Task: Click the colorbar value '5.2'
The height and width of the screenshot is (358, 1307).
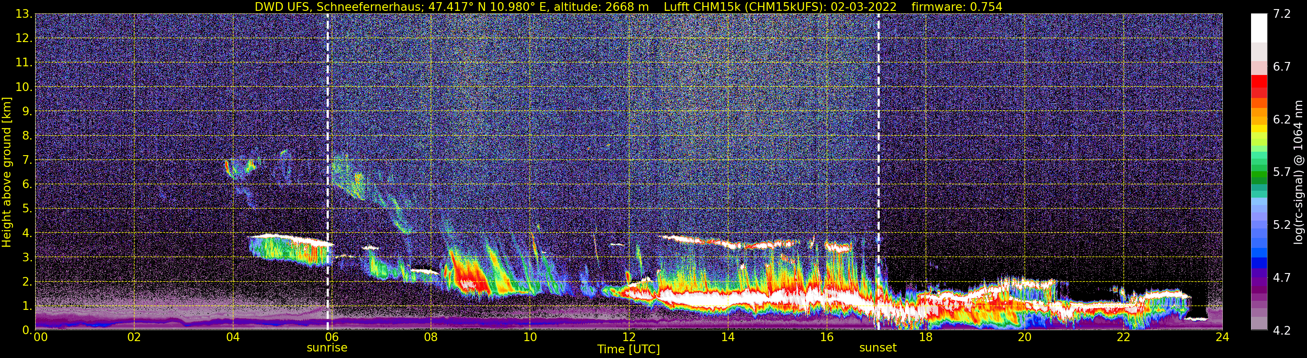Action: tap(1281, 225)
